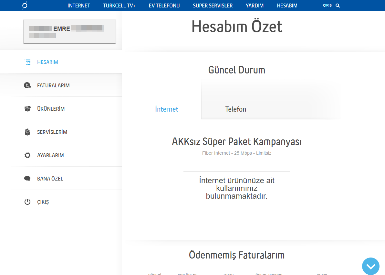Click the ÇIKIŞ link in top bar
The image size is (385, 275).
[x=327, y=5]
